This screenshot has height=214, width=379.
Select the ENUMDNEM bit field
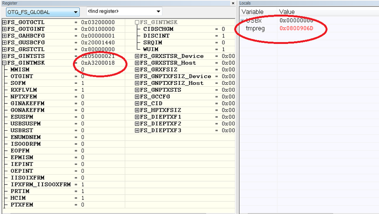click(26, 137)
